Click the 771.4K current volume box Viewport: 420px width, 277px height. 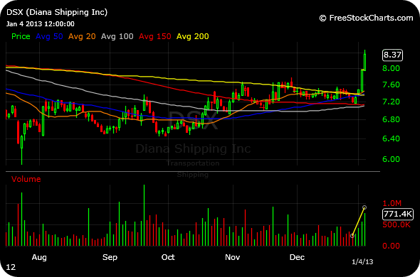pos(398,214)
